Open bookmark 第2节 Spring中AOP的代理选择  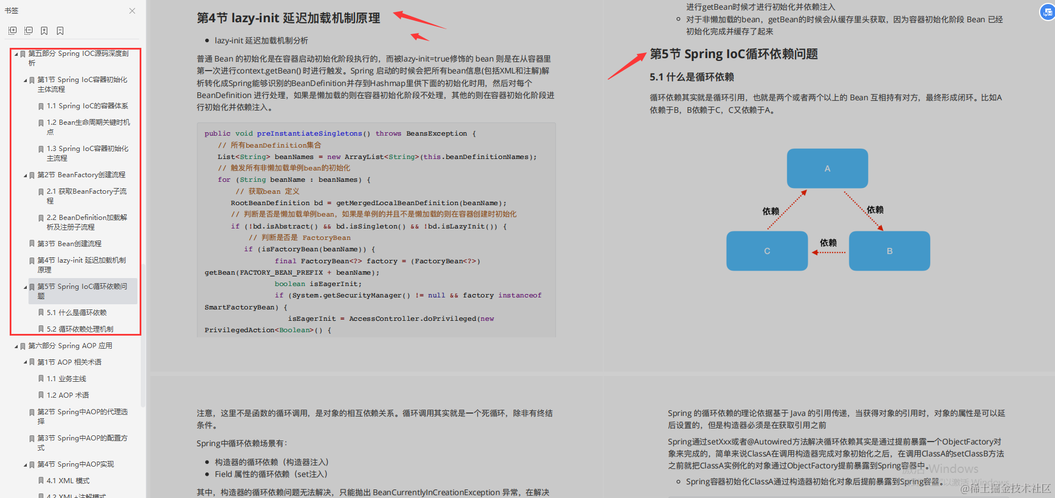point(83,417)
